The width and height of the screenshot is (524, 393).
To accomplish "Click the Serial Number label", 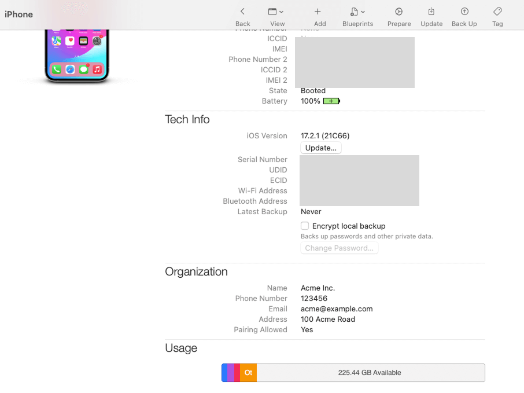I will click(x=263, y=160).
